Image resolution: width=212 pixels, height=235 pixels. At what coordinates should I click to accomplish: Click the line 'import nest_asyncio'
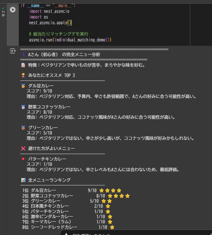[x=49, y=11]
